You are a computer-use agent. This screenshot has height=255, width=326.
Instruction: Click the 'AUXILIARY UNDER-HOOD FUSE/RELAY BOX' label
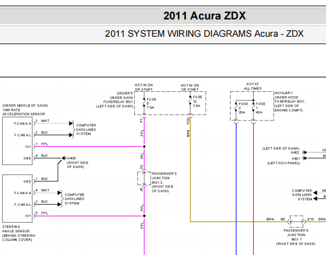(x=289, y=97)
